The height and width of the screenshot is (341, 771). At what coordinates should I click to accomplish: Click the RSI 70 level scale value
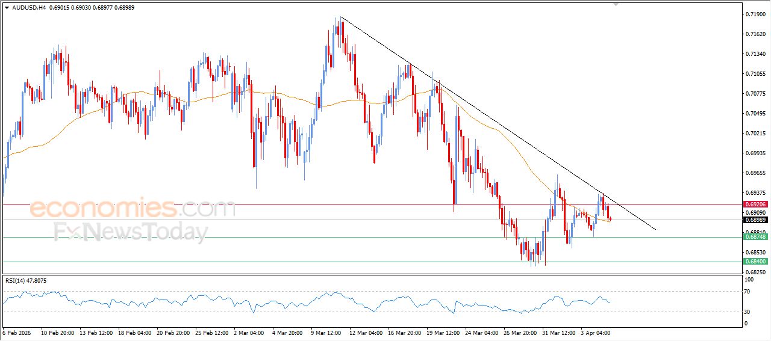coord(748,292)
